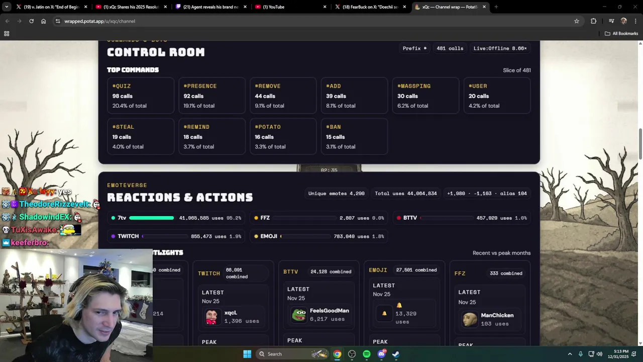Viewport: 643px width, 362px height.
Task: Click the Unique emotes 4,290 badge
Action: (337, 194)
